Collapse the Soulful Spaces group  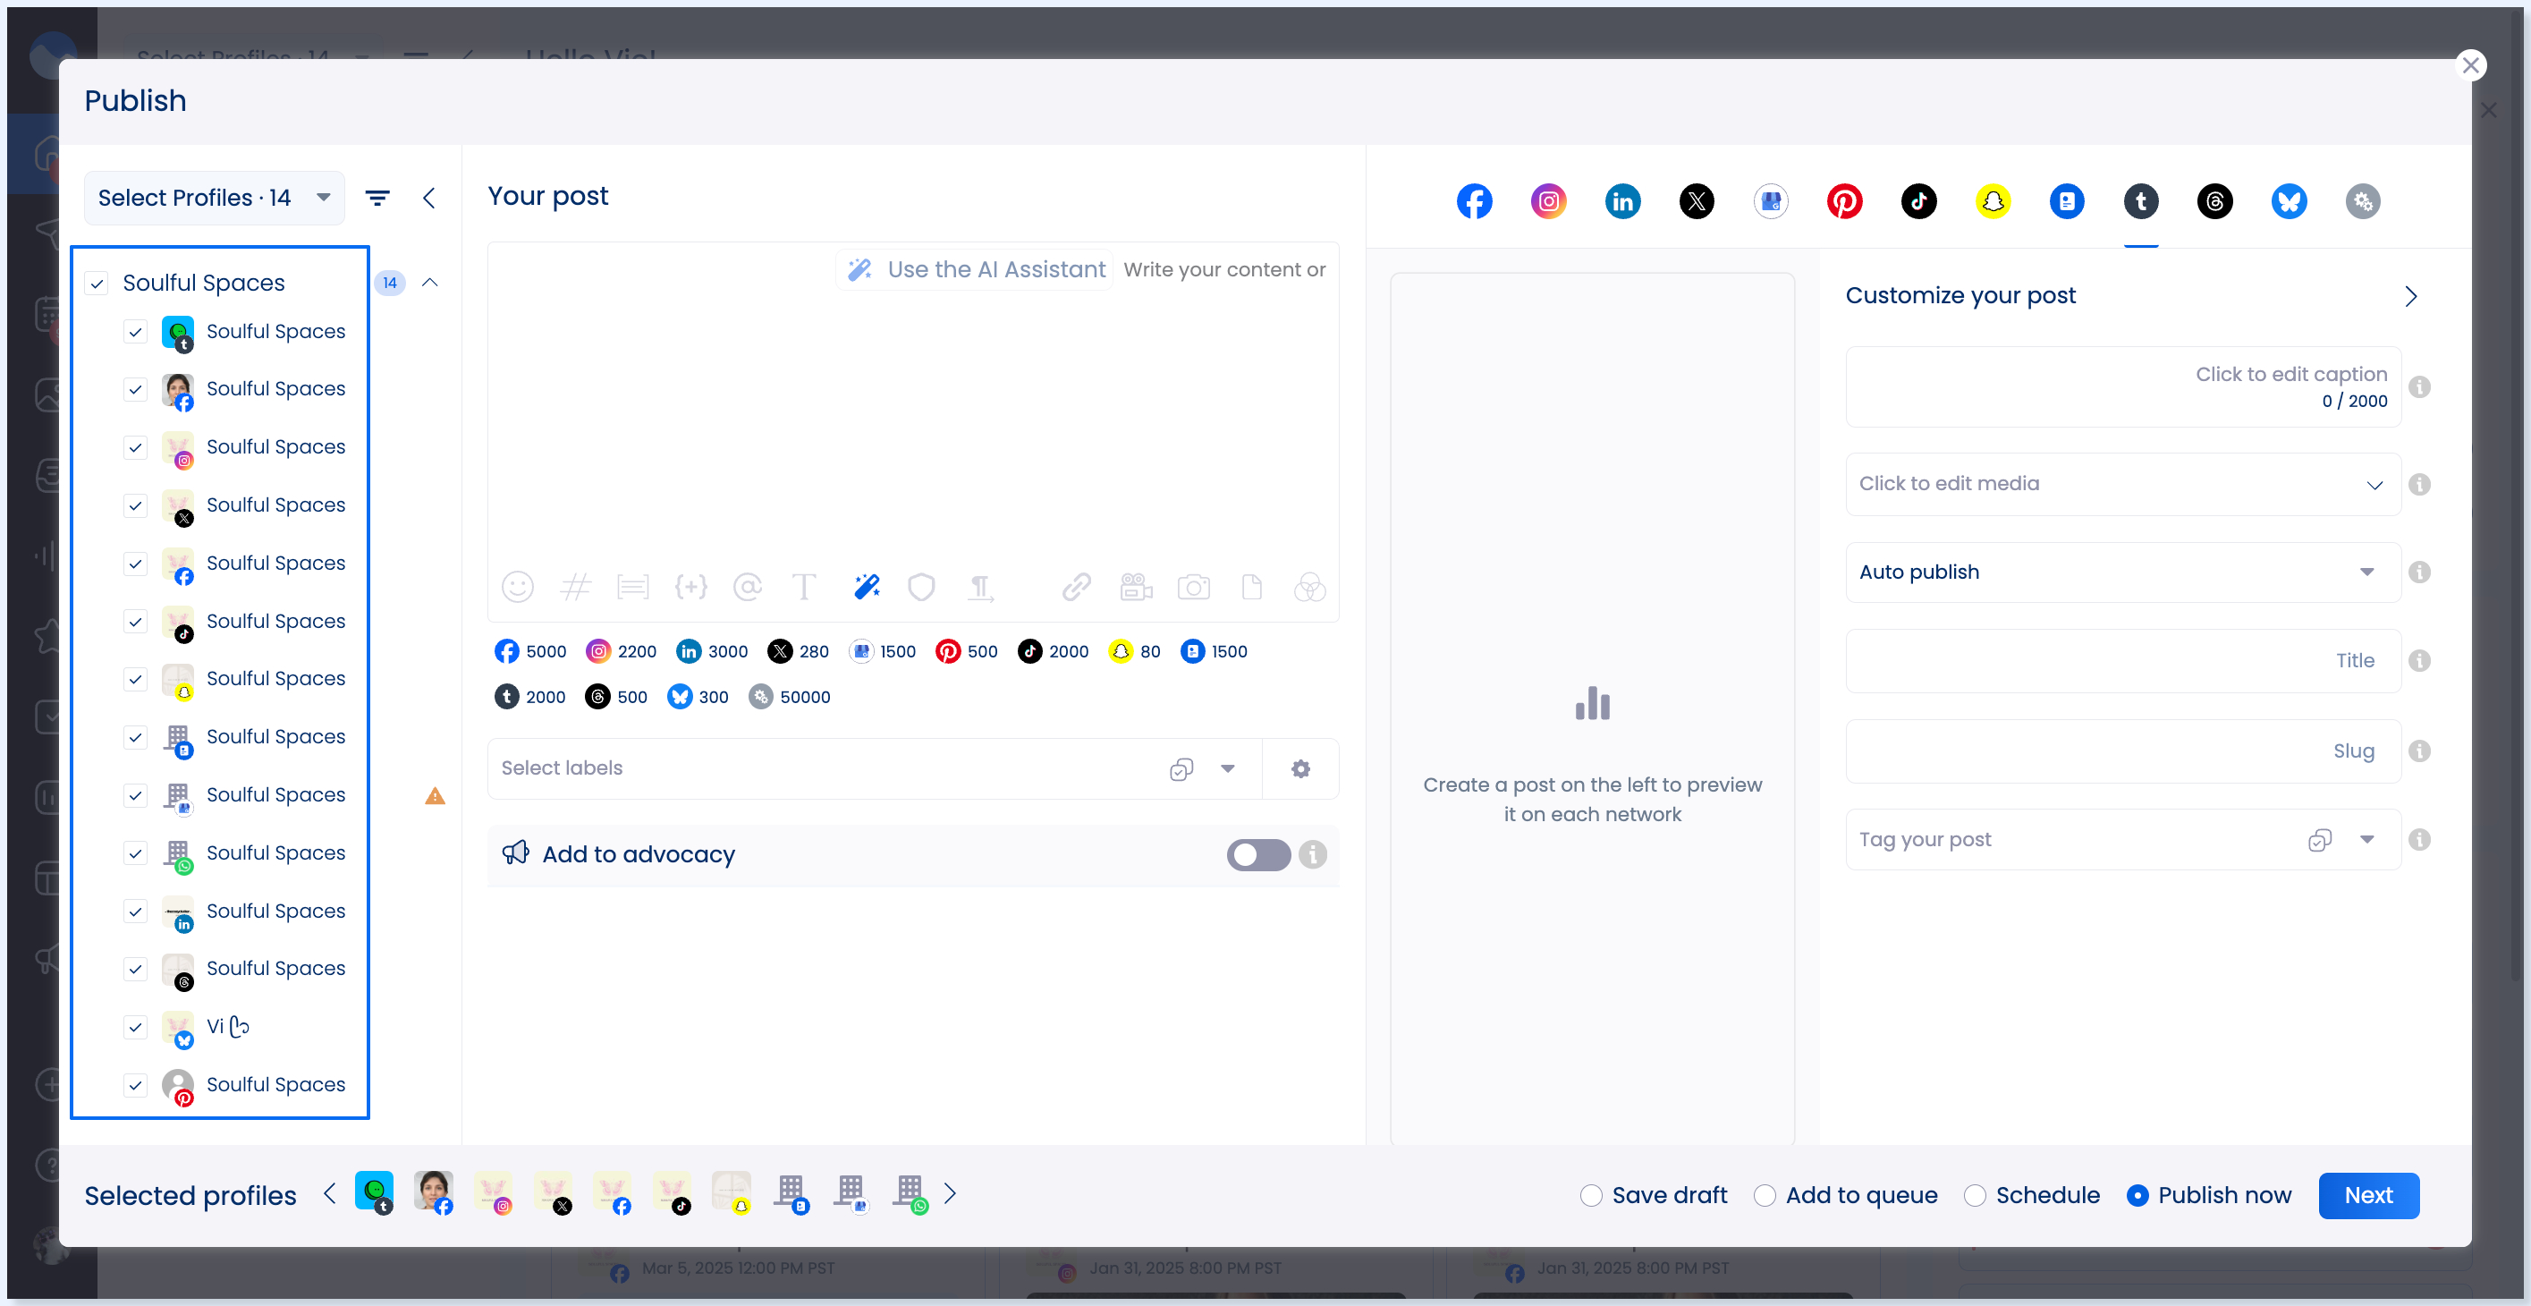429,282
